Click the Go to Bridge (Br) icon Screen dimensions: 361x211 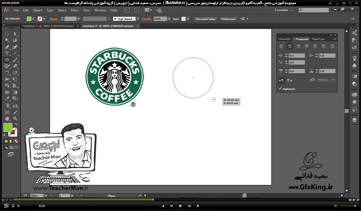coord(127,10)
